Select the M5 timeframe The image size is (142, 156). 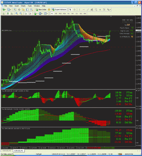click(x=56, y=13)
